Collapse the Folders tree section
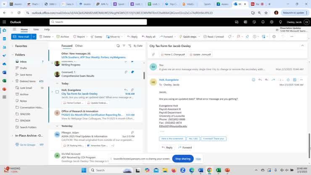 [13, 55]
